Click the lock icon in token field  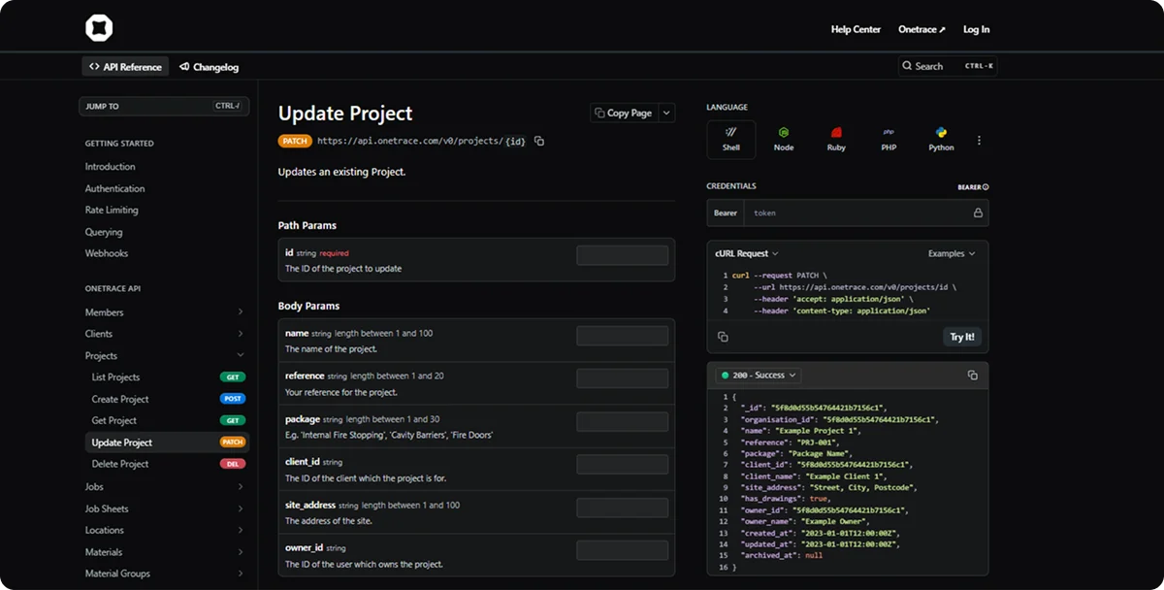(x=978, y=213)
